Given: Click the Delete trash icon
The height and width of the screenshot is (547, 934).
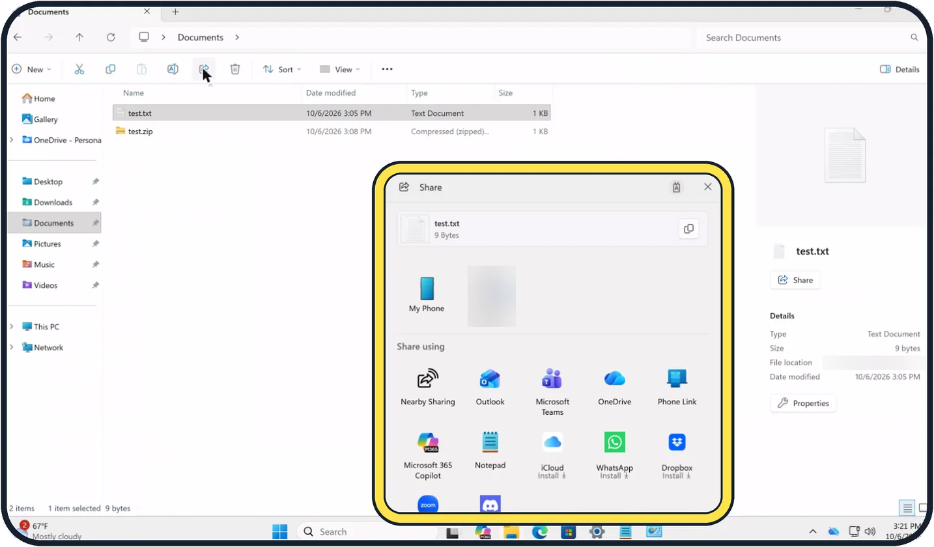Looking at the screenshot, I should (x=235, y=69).
